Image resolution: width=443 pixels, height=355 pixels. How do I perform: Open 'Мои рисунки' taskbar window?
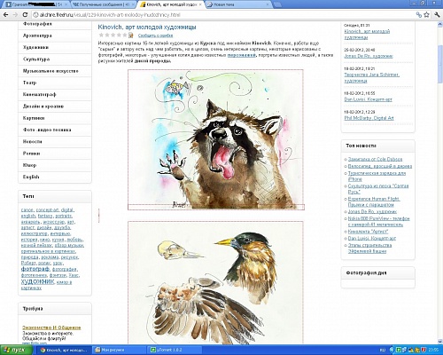[x=119, y=350]
